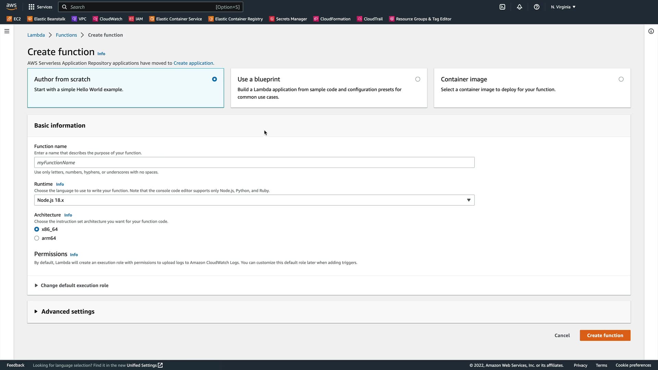Image resolution: width=658 pixels, height=370 pixels.
Task: Select Use a blueprint option
Action: tap(417, 79)
